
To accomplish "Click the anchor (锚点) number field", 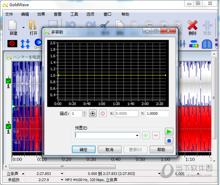I will click(x=77, y=114).
